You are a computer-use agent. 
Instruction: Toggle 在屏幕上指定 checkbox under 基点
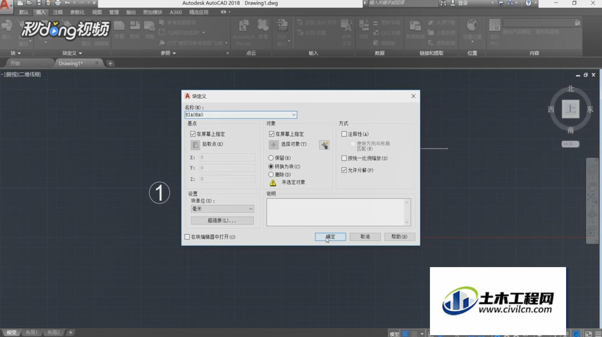click(x=193, y=134)
